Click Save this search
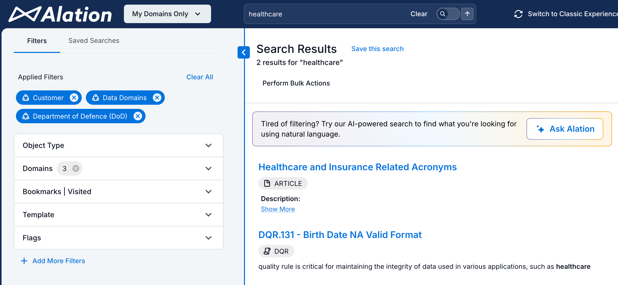Image resolution: width=618 pixels, height=285 pixels. click(377, 49)
